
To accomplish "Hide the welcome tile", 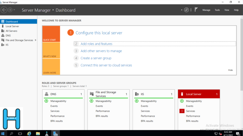I will pos(230,70).
